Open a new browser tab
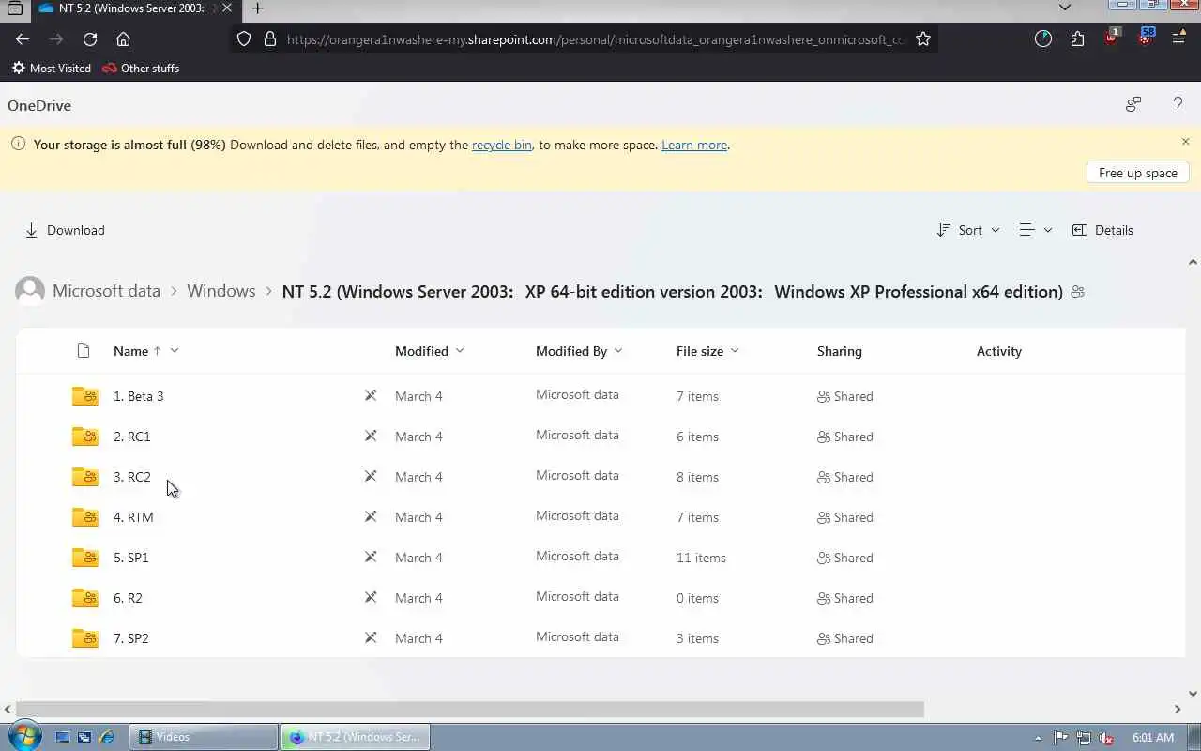1201x751 pixels. tap(257, 8)
